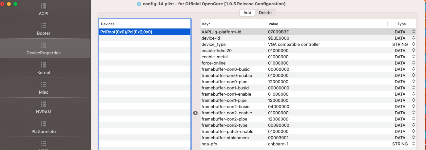Open Type dropdown for enable-metal row
This screenshot has width=426, height=150.
[x=414, y=57]
